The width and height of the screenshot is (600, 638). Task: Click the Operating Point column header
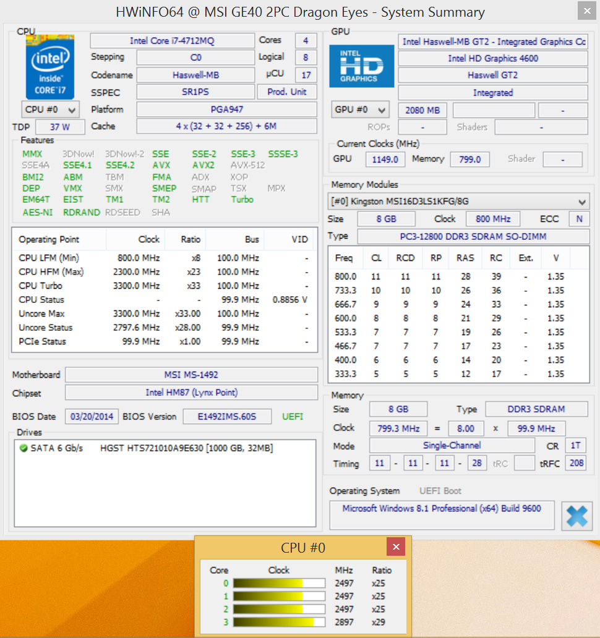point(60,240)
